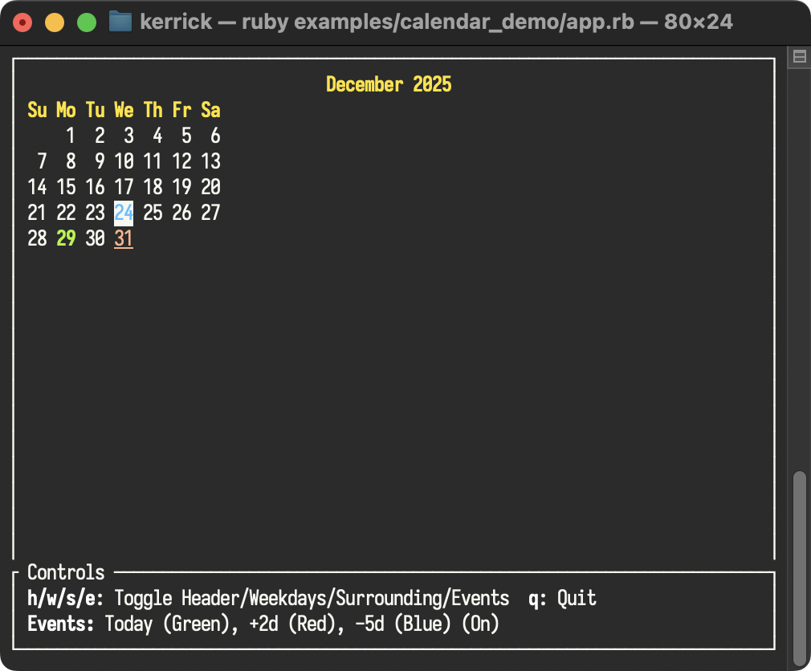Click the Fr weekday header
Image resolution: width=811 pixels, height=671 pixels.
tap(182, 110)
